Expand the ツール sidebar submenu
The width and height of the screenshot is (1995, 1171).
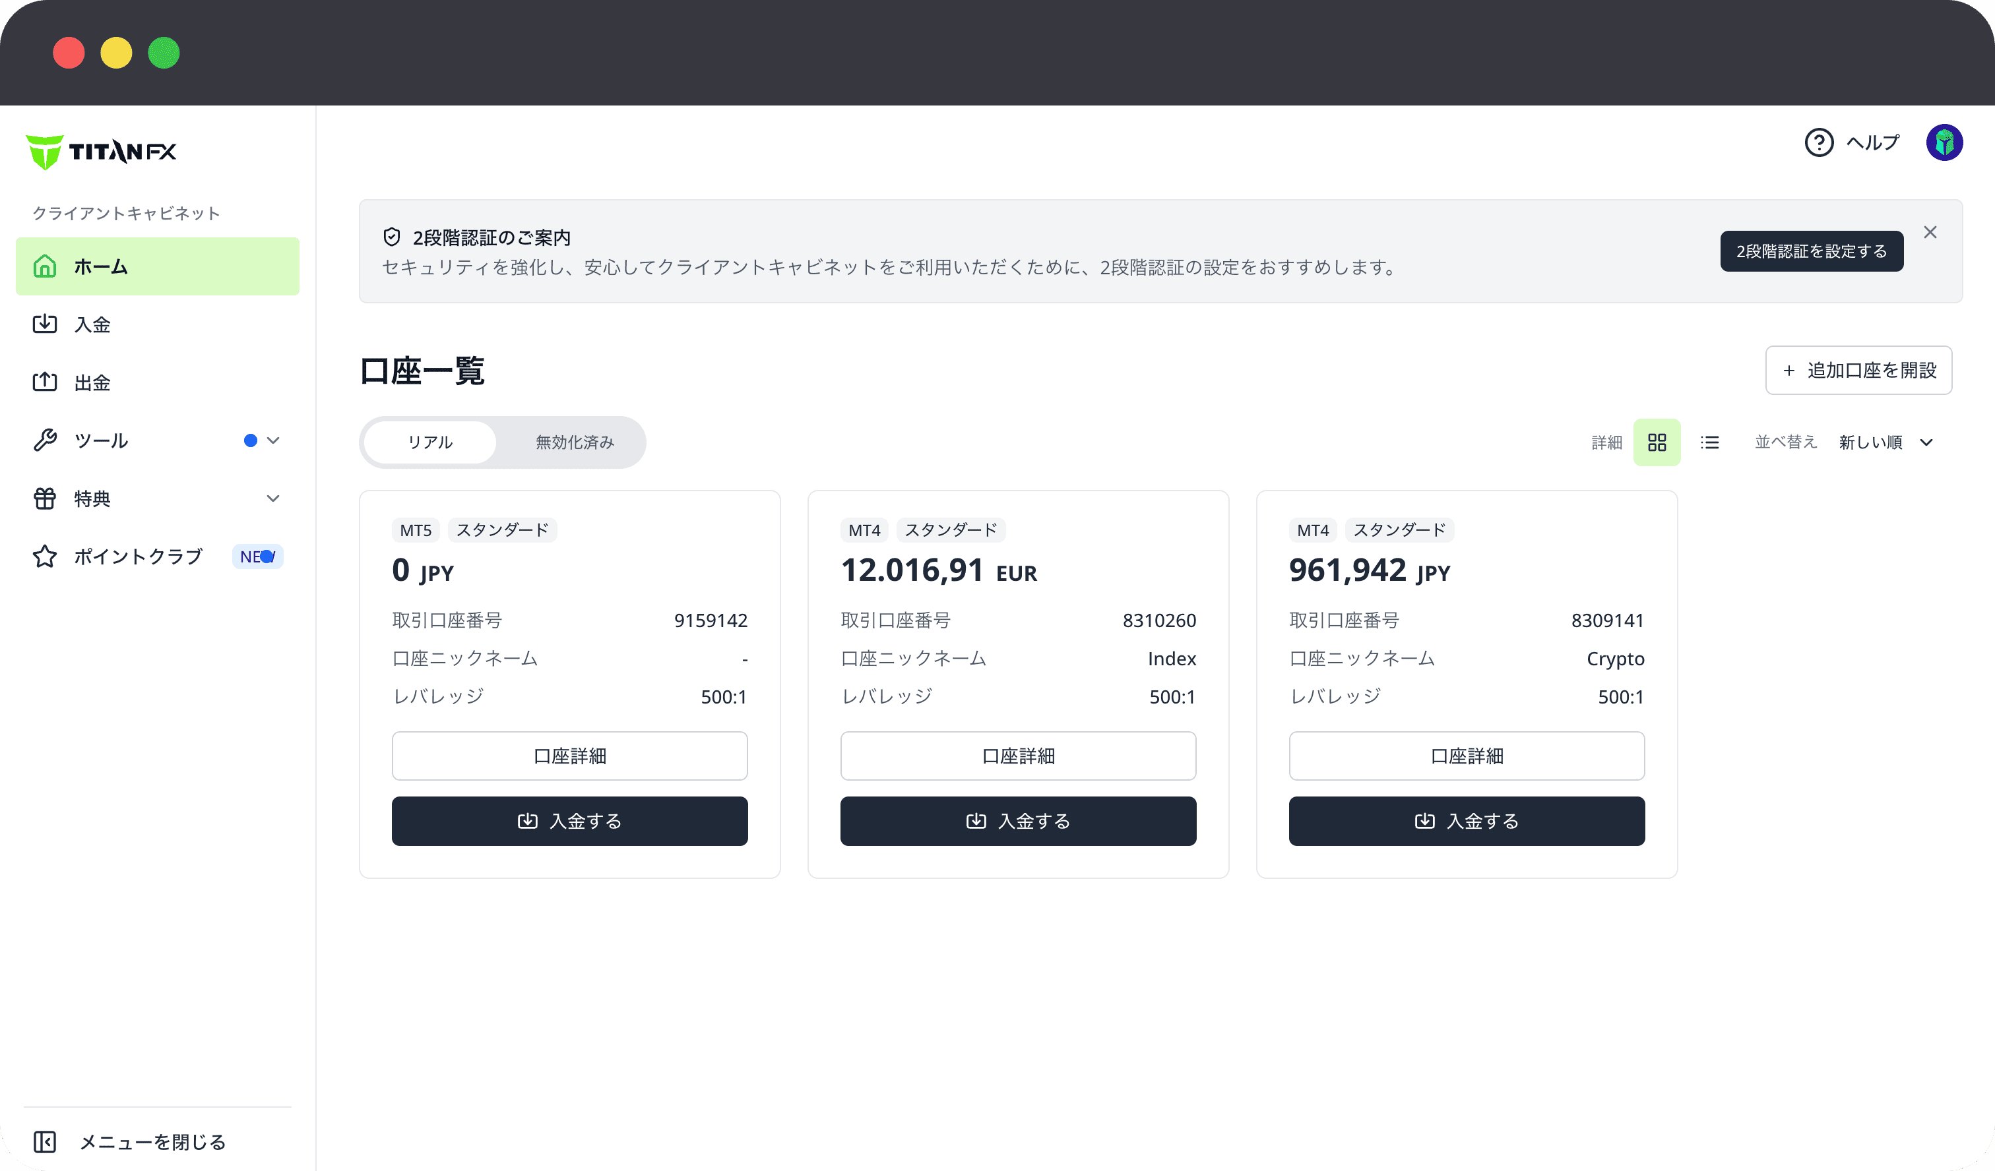tap(273, 440)
